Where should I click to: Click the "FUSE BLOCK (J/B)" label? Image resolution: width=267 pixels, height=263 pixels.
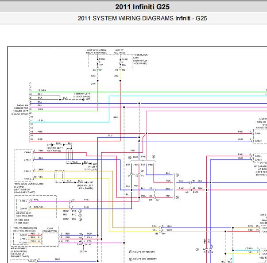[x=140, y=56]
